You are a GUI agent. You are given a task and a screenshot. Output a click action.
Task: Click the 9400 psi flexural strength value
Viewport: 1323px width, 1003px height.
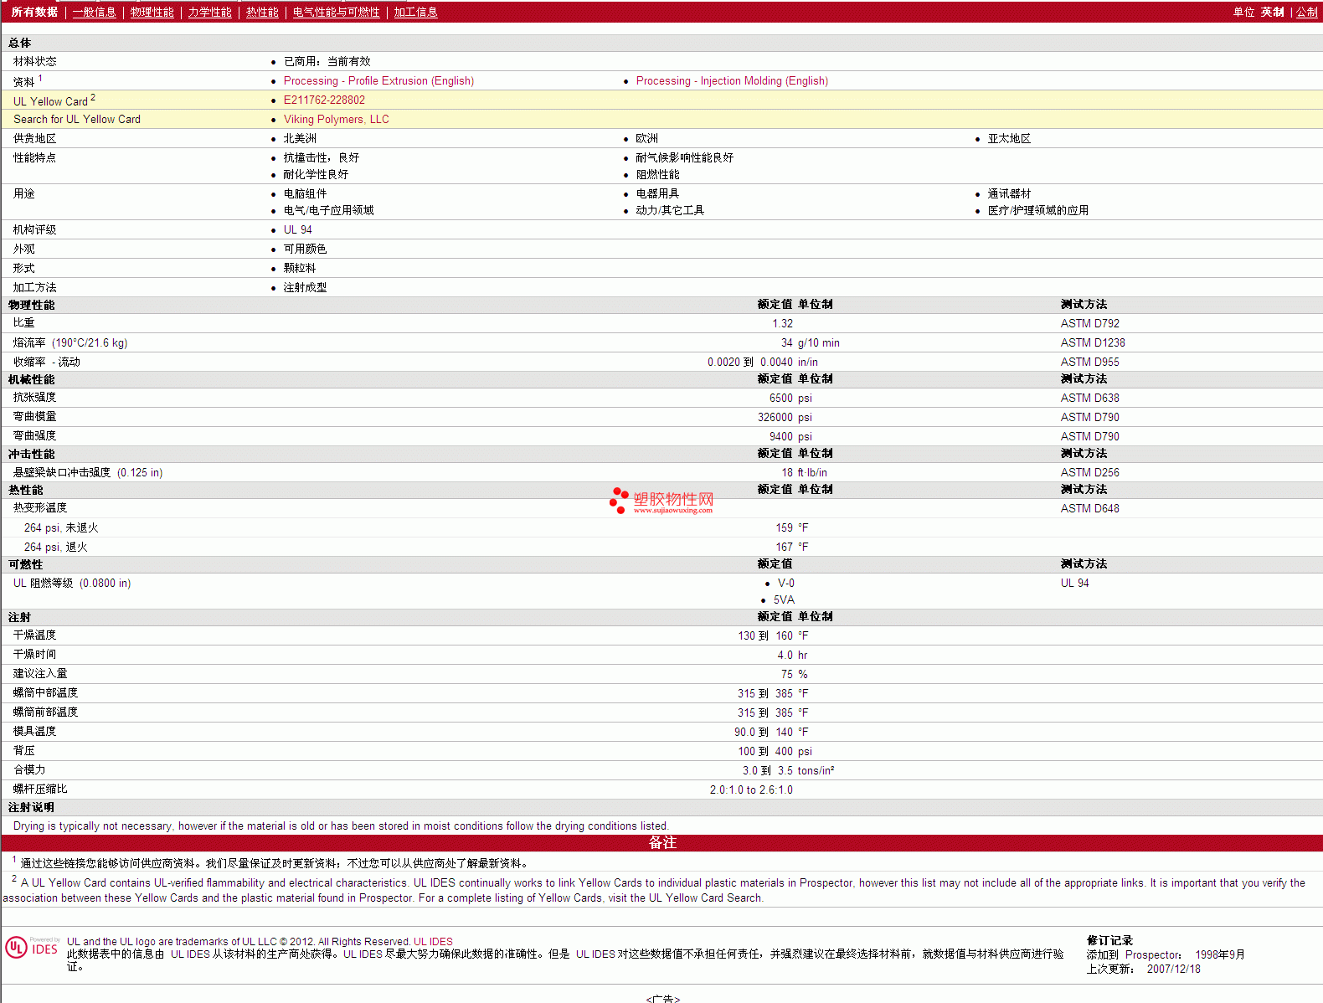tap(790, 436)
